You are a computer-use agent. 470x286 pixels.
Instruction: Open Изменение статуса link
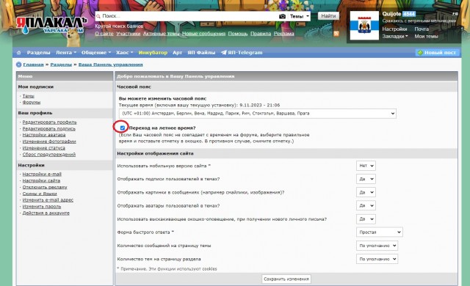pyautogui.click(x=44, y=148)
